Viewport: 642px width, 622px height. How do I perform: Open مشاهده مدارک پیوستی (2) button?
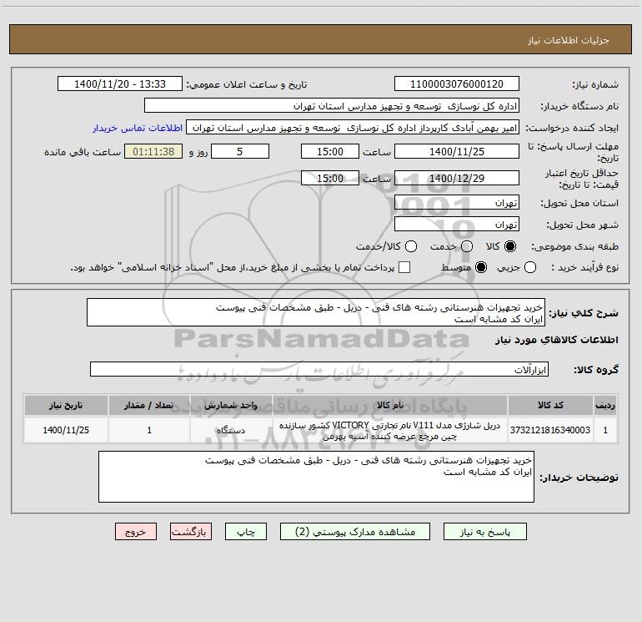click(355, 532)
